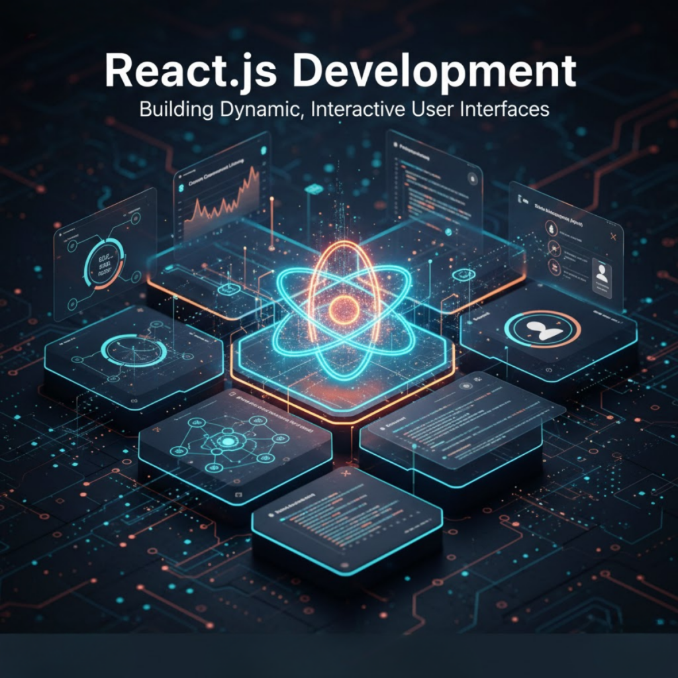Select the first circular item in right panel list
Image resolution: width=678 pixels, height=678 pixels.
(x=550, y=229)
